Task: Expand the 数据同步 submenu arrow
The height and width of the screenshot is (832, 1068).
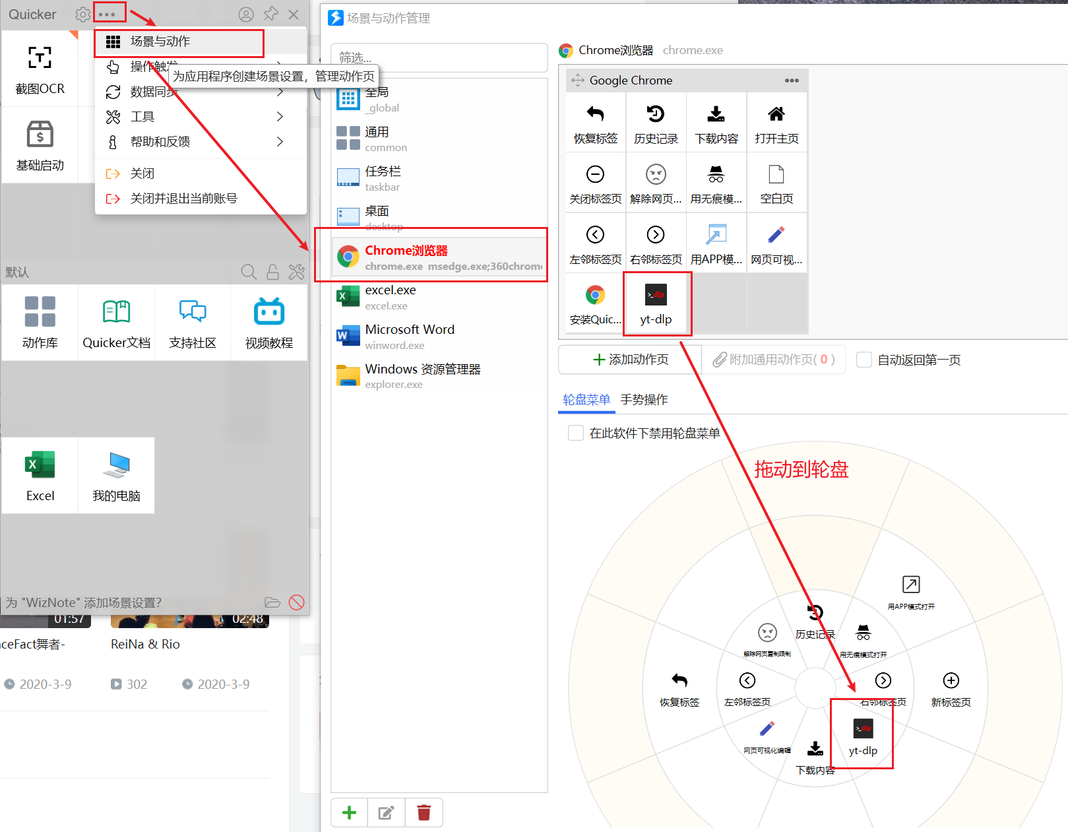Action: point(280,92)
